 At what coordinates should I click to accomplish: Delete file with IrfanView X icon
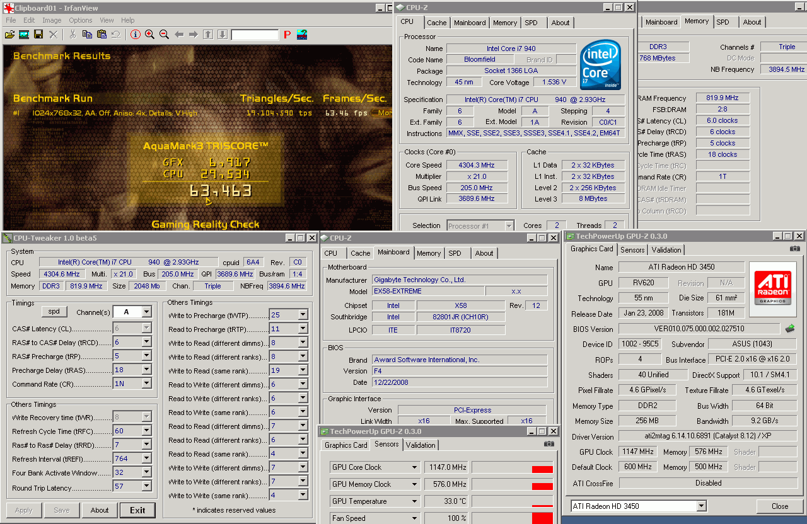pos(54,35)
